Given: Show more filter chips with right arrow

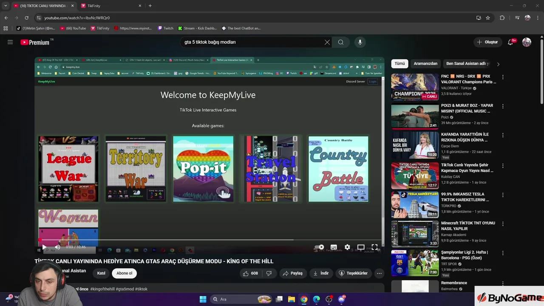Looking at the screenshot, I should click(498, 64).
